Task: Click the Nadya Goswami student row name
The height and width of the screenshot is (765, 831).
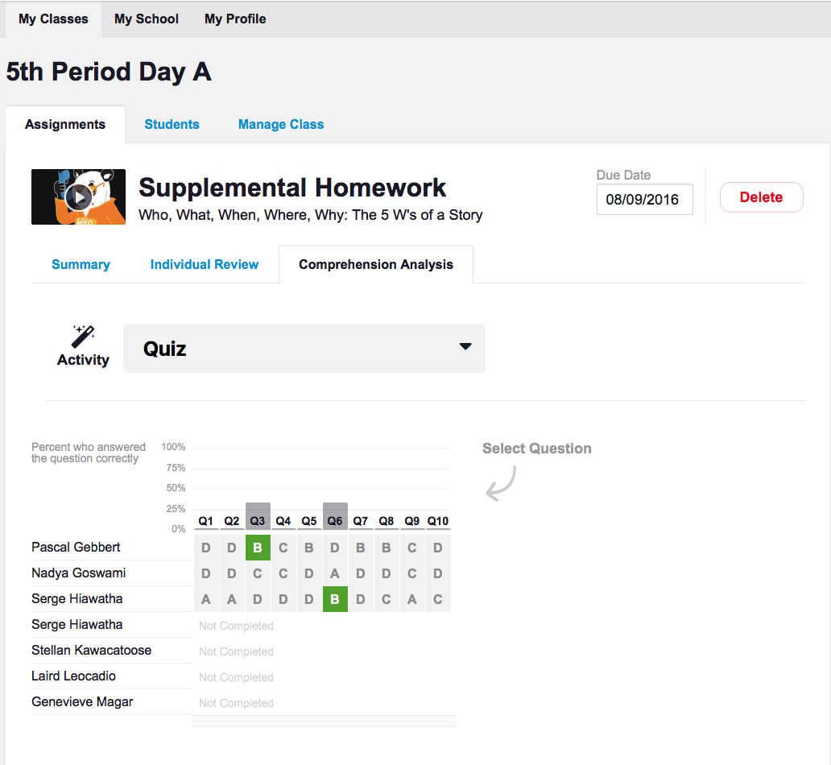Action: click(78, 573)
